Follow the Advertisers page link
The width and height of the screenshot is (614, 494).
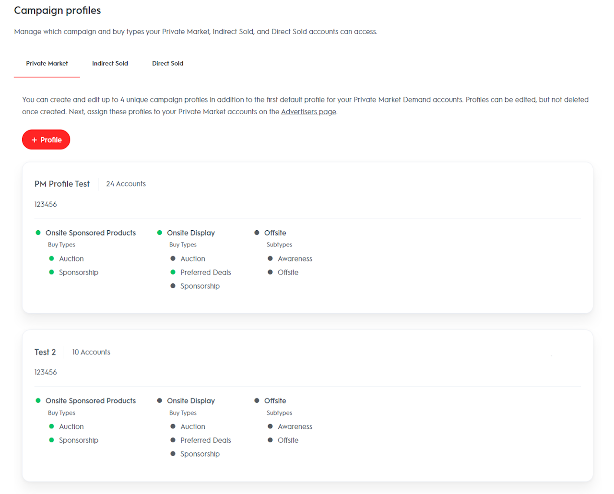pyautogui.click(x=308, y=112)
